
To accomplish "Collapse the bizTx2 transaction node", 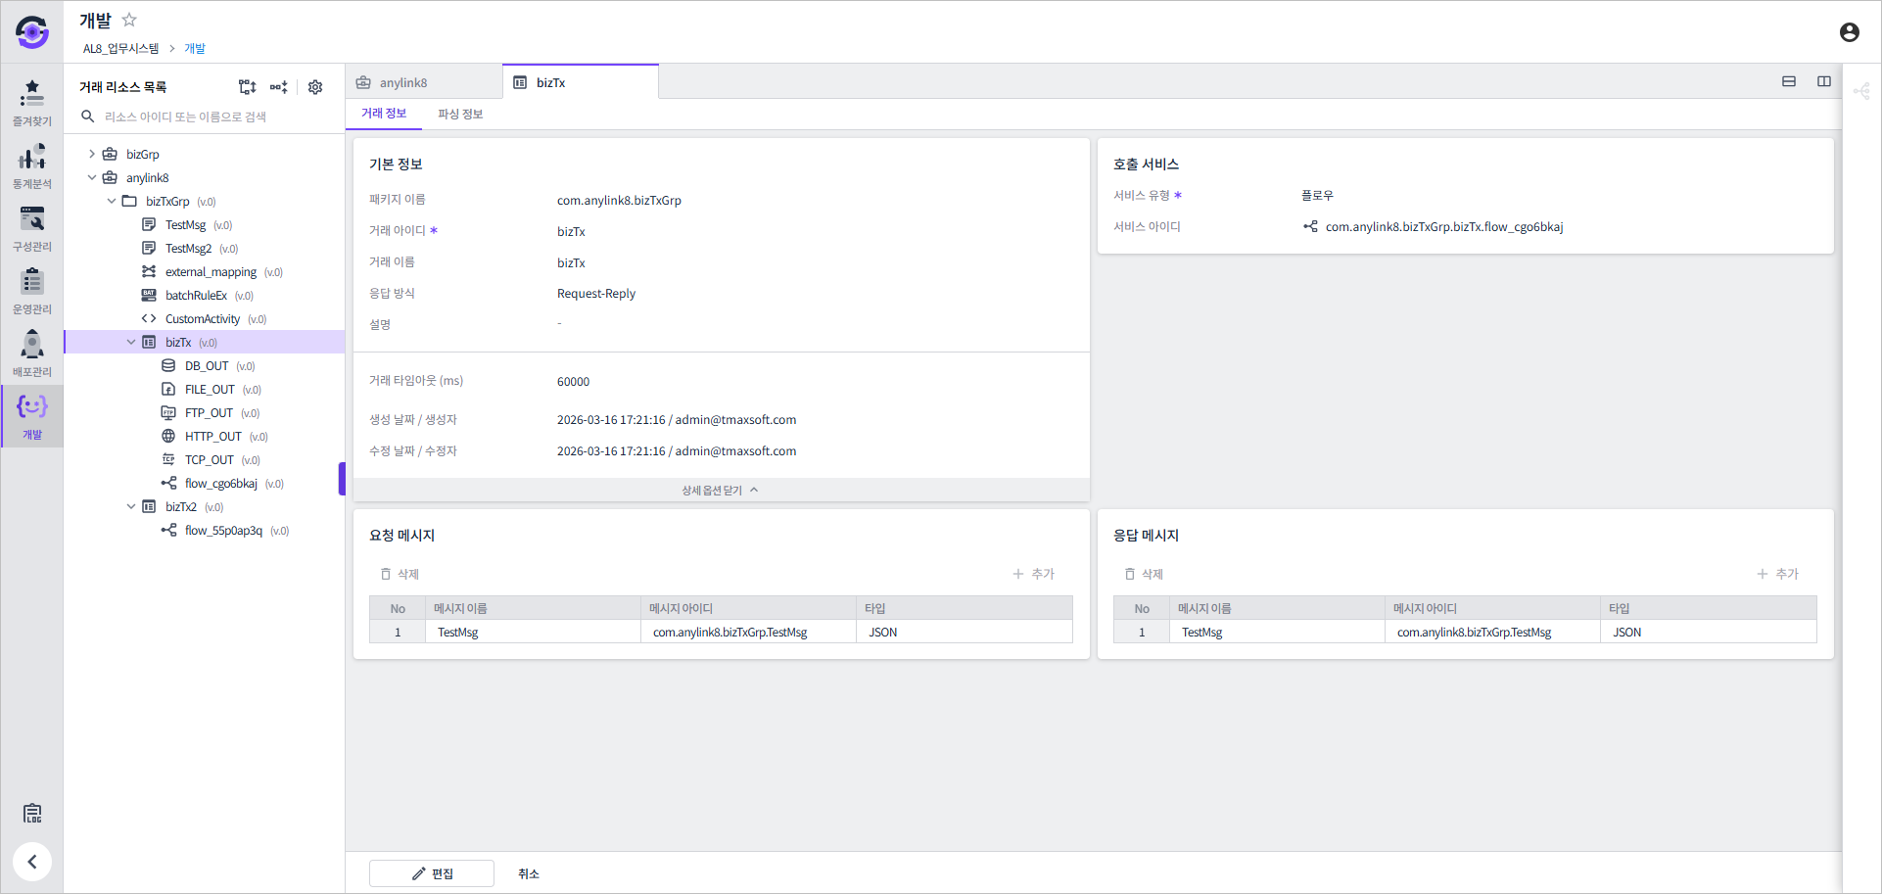I will click(x=131, y=506).
